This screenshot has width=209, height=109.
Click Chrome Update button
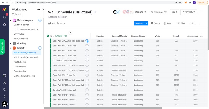point(202,2)
